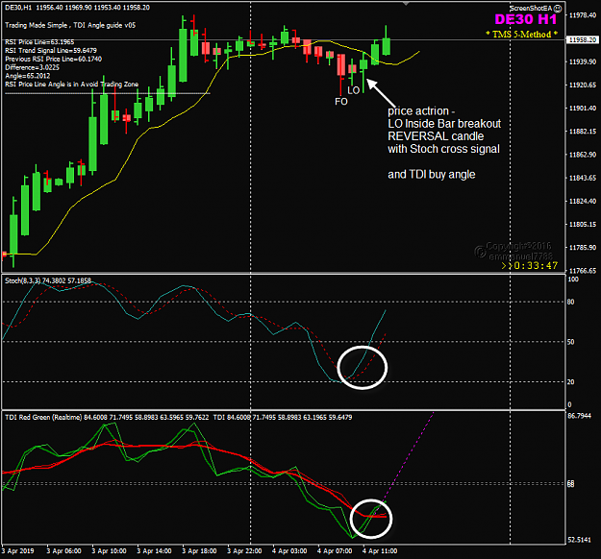Click the '4 Apr 11:00' time axis label
The width and height of the screenshot is (601, 559).
(x=380, y=551)
